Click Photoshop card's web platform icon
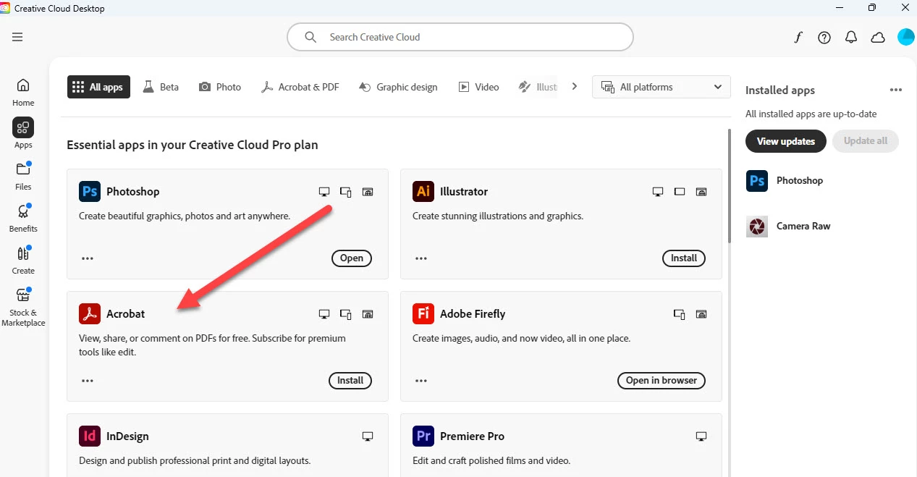Screen dimensions: 917x477 (x=368, y=192)
